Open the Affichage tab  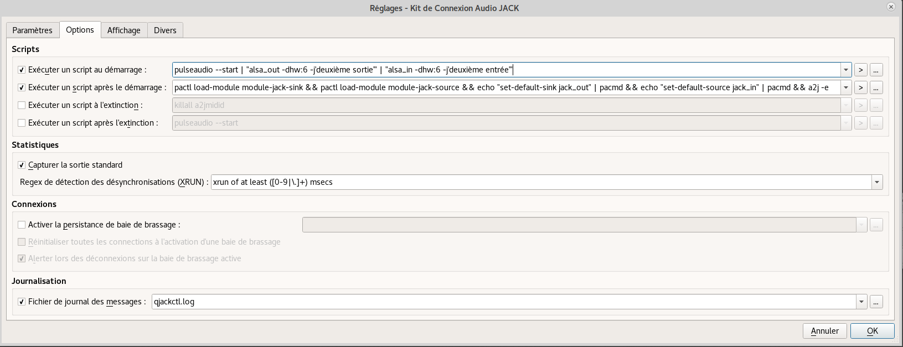(123, 30)
